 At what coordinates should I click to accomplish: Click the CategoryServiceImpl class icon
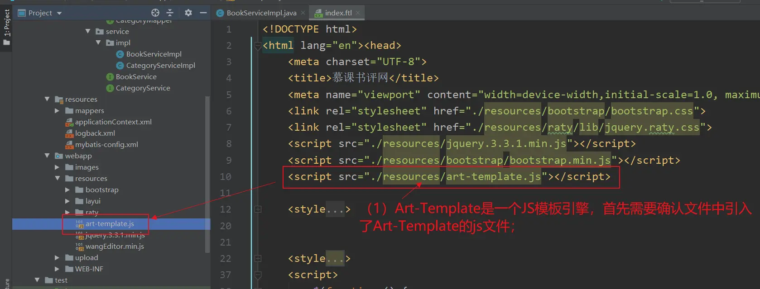click(120, 65)
